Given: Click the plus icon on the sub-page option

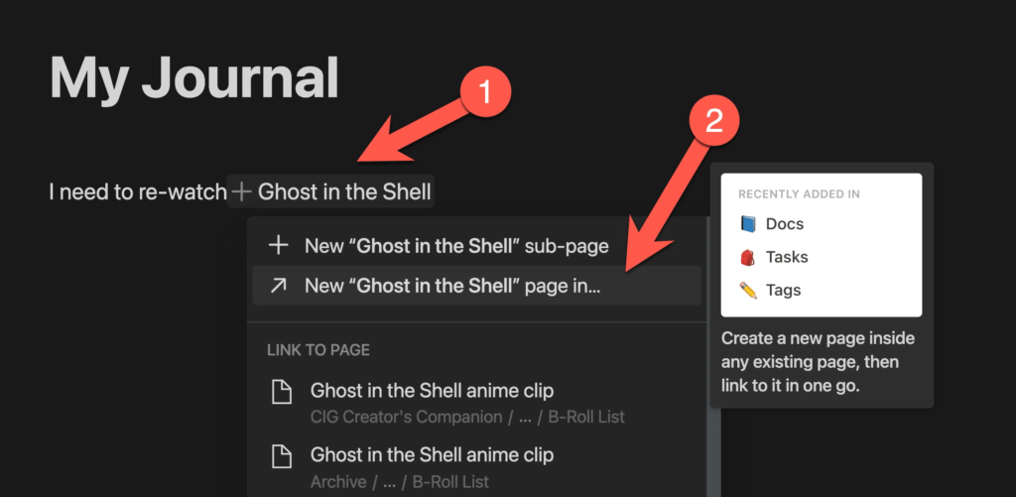Looking at the screenshot, I should 280,245.
